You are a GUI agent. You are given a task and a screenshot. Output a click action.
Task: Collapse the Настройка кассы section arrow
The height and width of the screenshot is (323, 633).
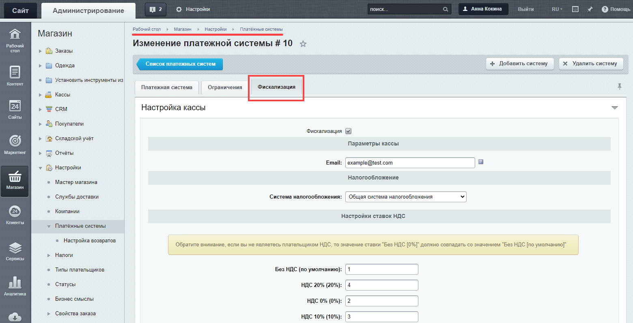pyautogui.click(x=614, y=108)
